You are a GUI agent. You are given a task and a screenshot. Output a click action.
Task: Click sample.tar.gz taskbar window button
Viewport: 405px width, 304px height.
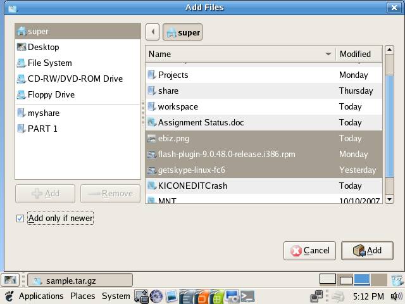[x=80, y=280]
